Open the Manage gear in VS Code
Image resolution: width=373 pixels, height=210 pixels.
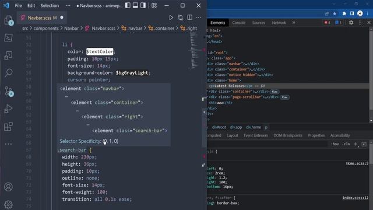[x=8, y=204]
